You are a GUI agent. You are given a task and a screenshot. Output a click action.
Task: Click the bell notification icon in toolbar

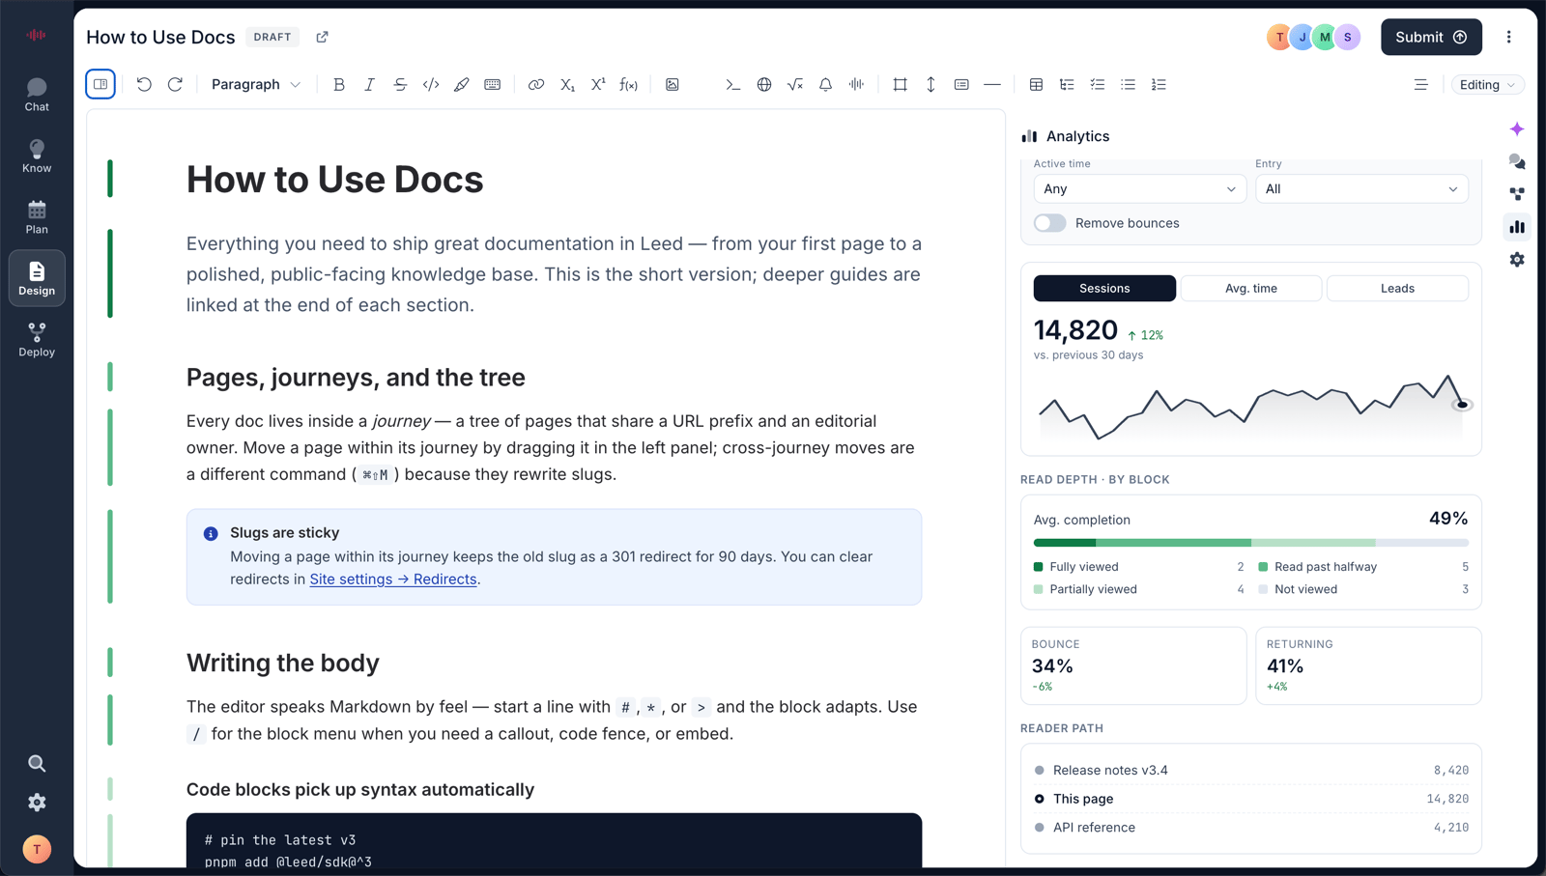(826, 84)
